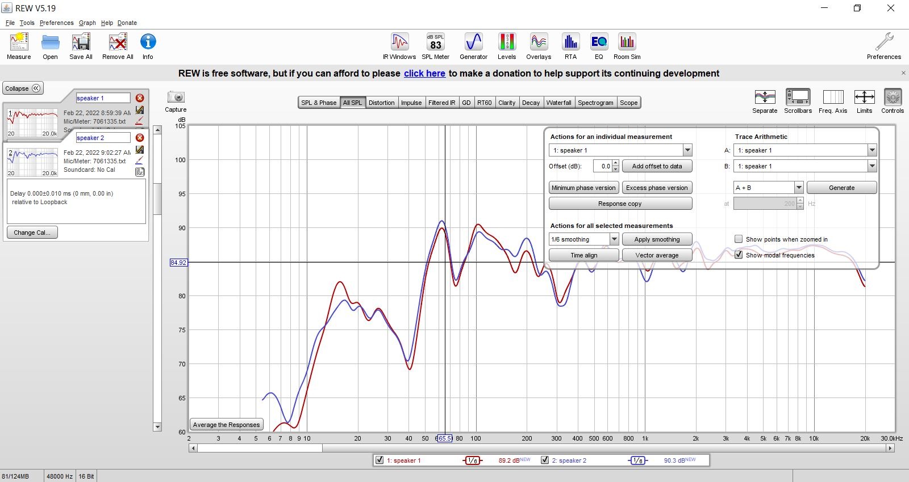
Task: Enable Show points when zoomed in
Action: point(739,239)
